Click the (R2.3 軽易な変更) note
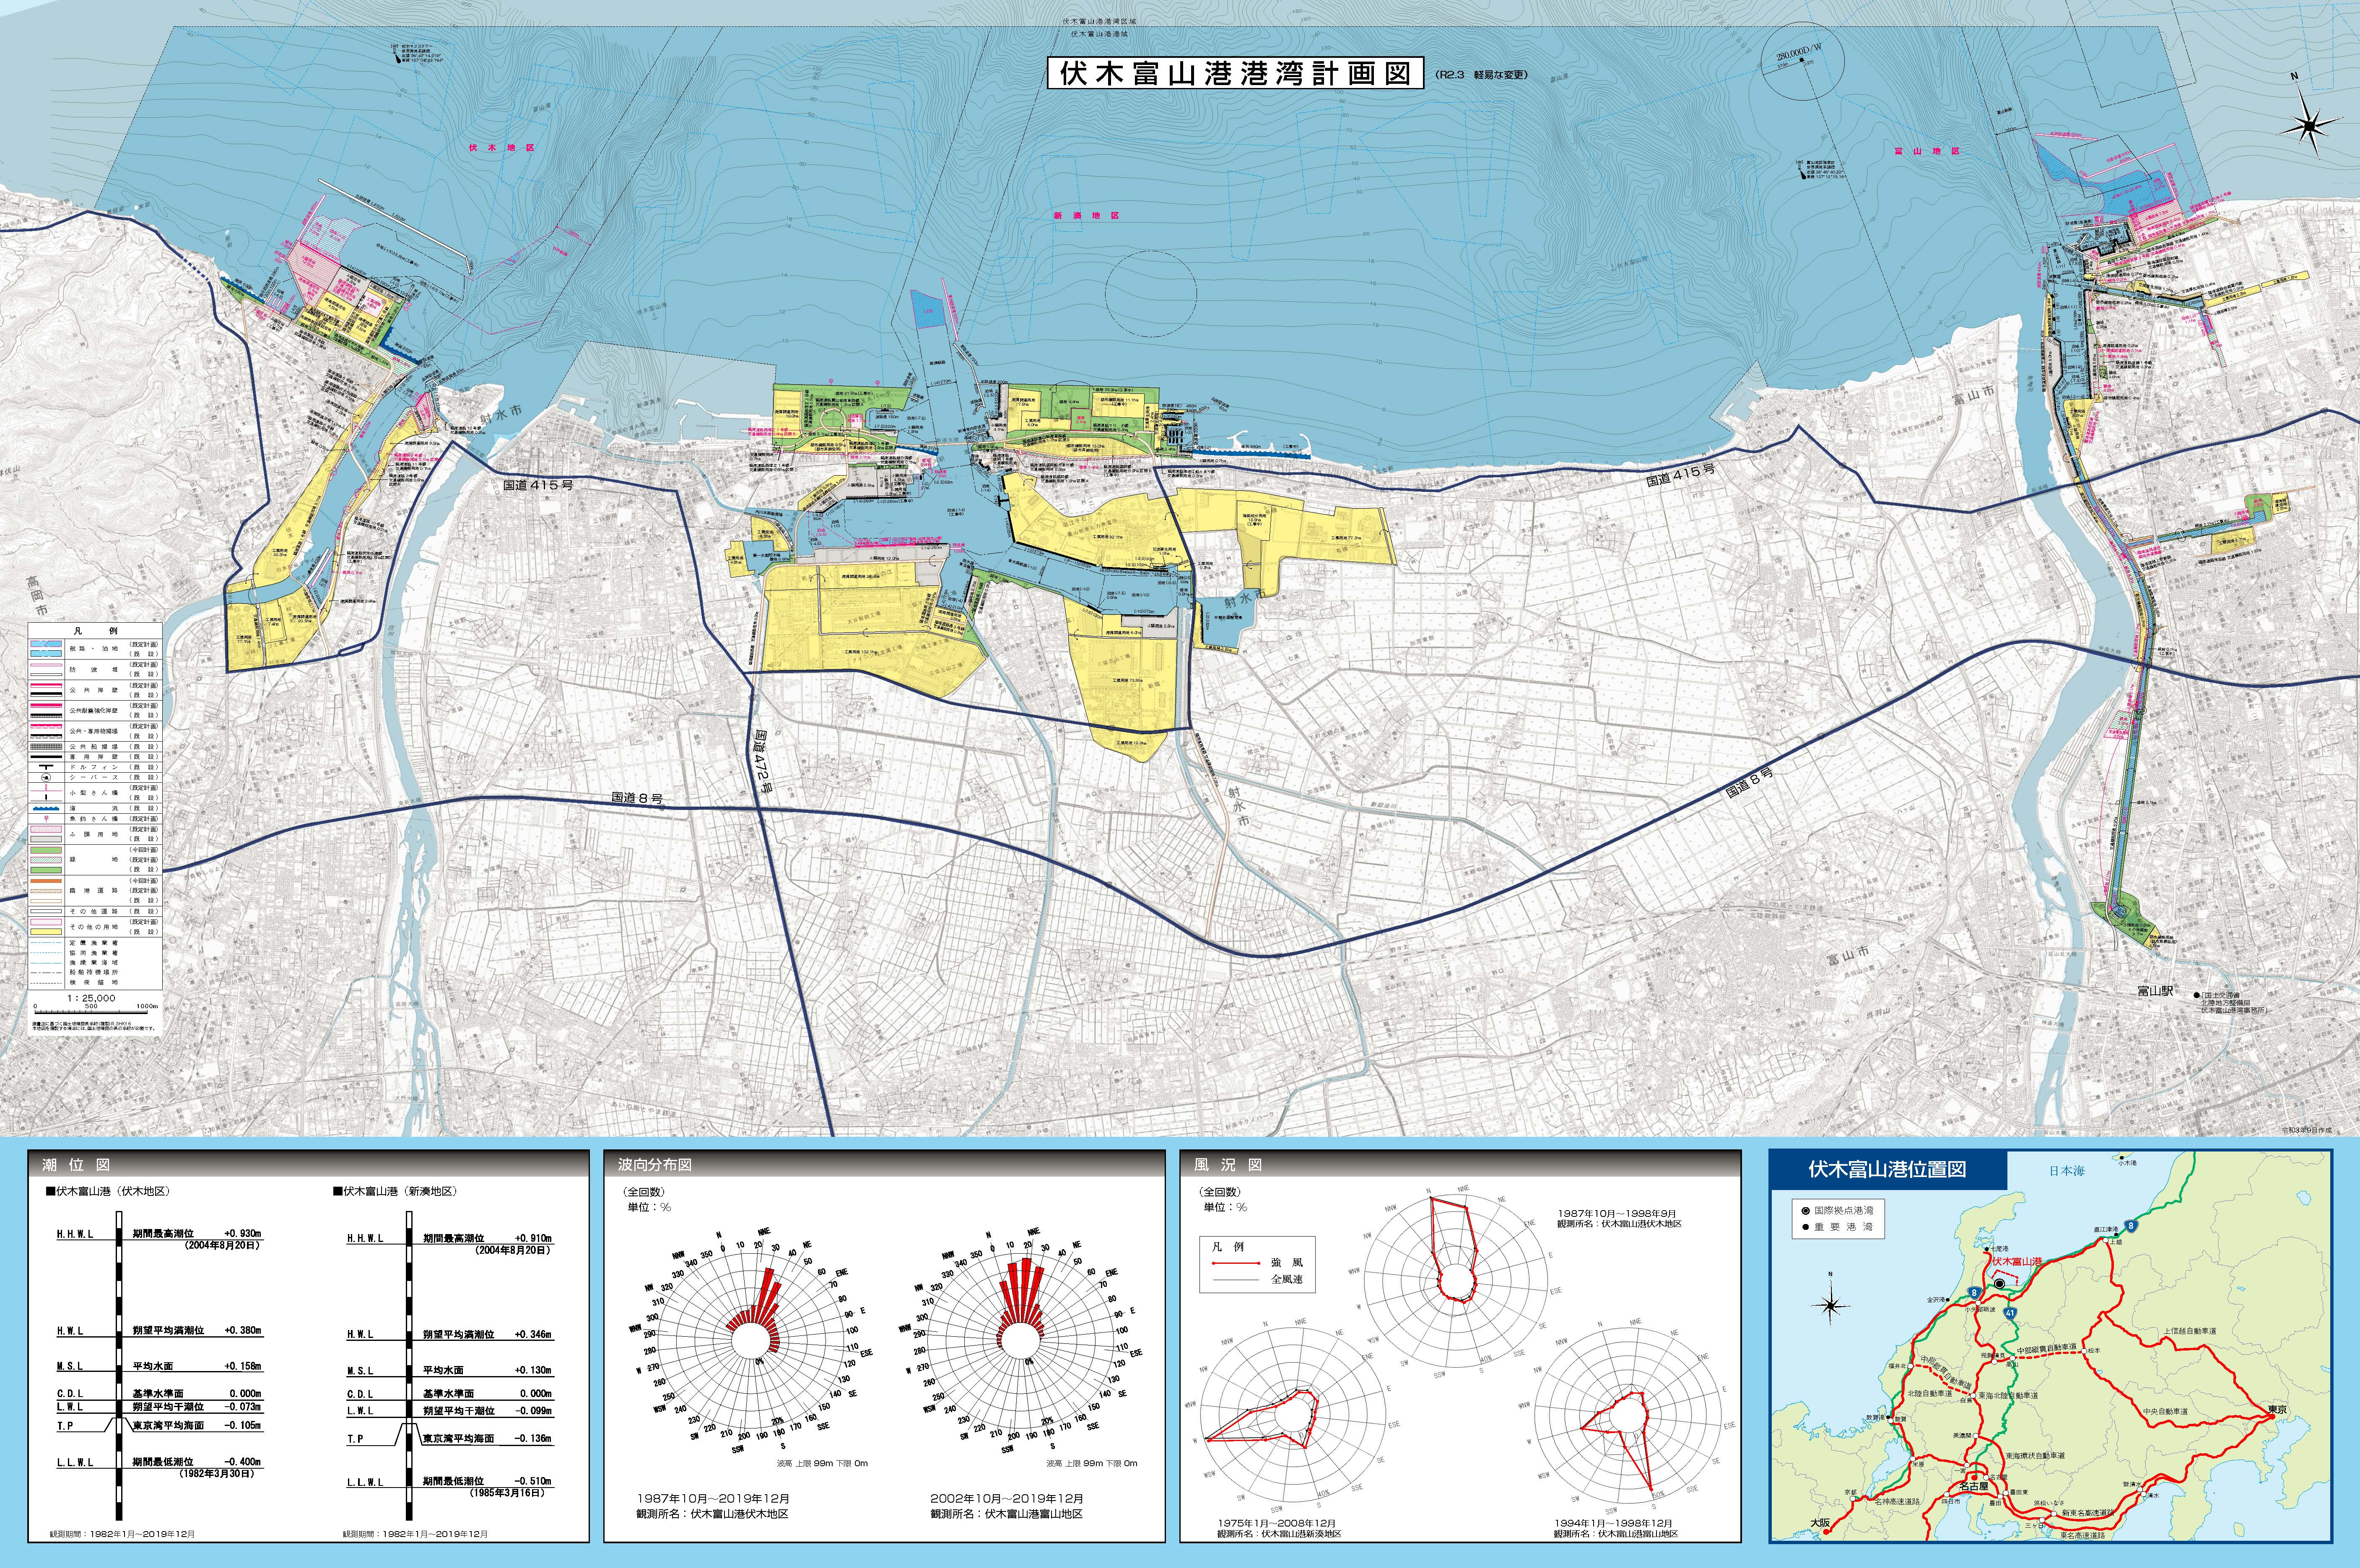Screen dimensions: 2360x1568 coord(1482,74)
